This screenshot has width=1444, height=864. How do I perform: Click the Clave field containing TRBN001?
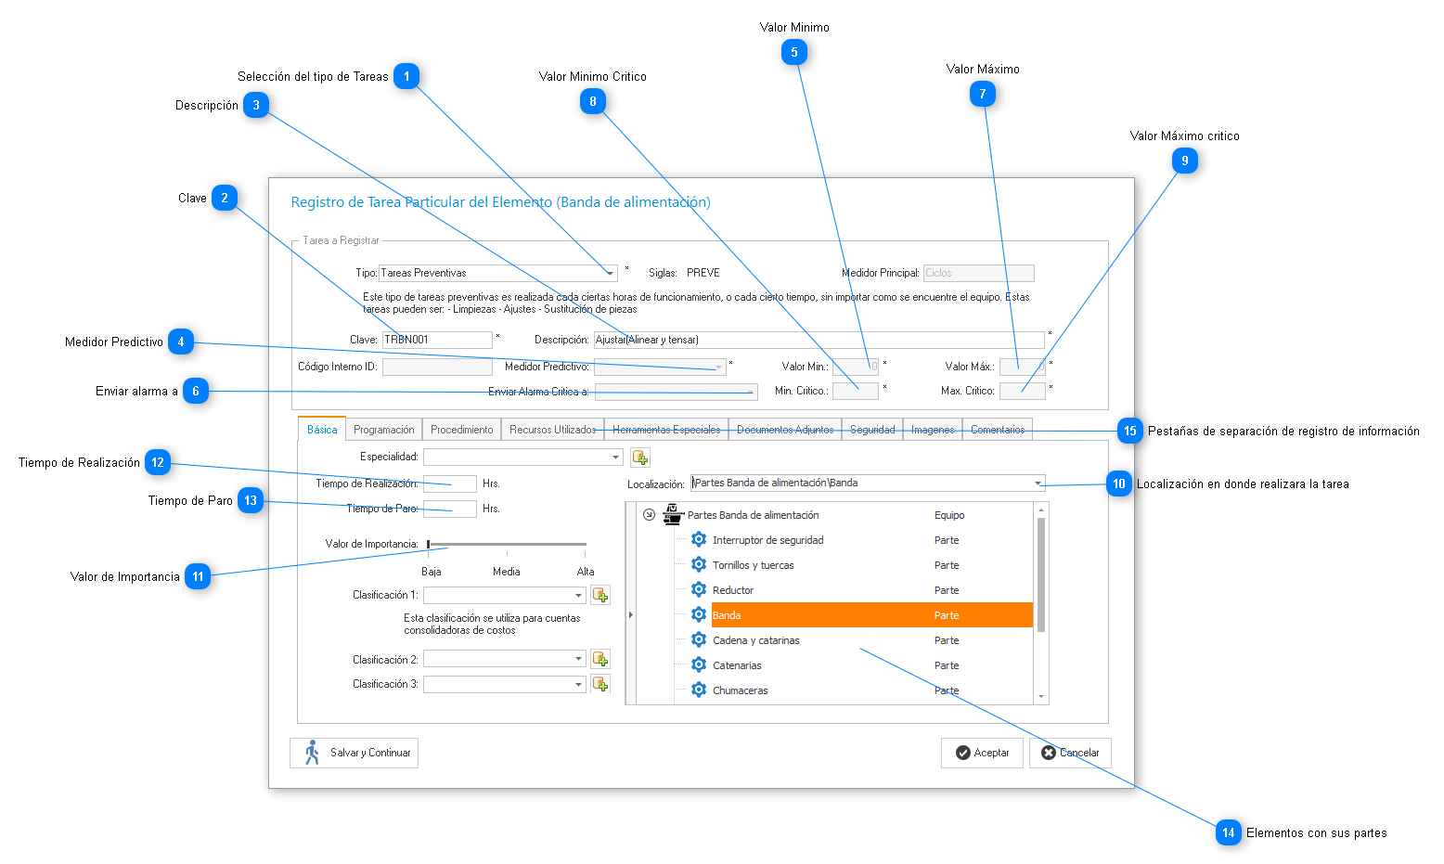[436, 340]
